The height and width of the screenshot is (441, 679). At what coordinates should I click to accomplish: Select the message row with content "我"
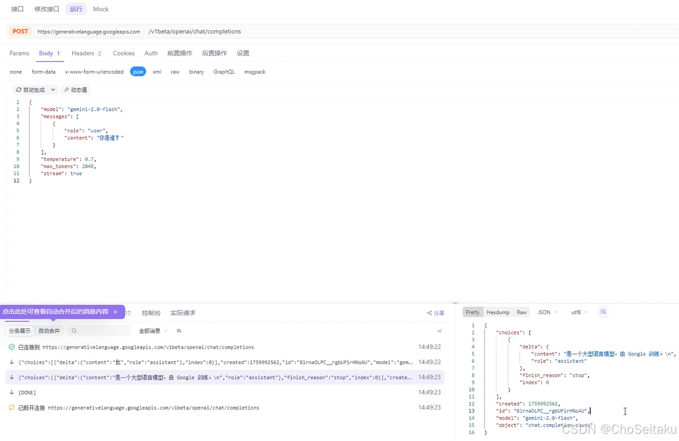tap(225, 362)
